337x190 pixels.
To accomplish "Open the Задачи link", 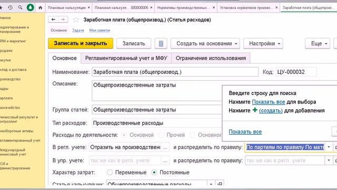I will click(78, 31).
